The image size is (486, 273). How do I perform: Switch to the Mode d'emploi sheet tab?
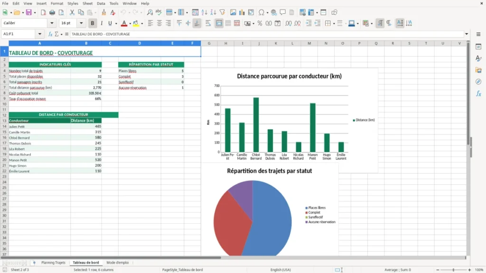[118, 263]
